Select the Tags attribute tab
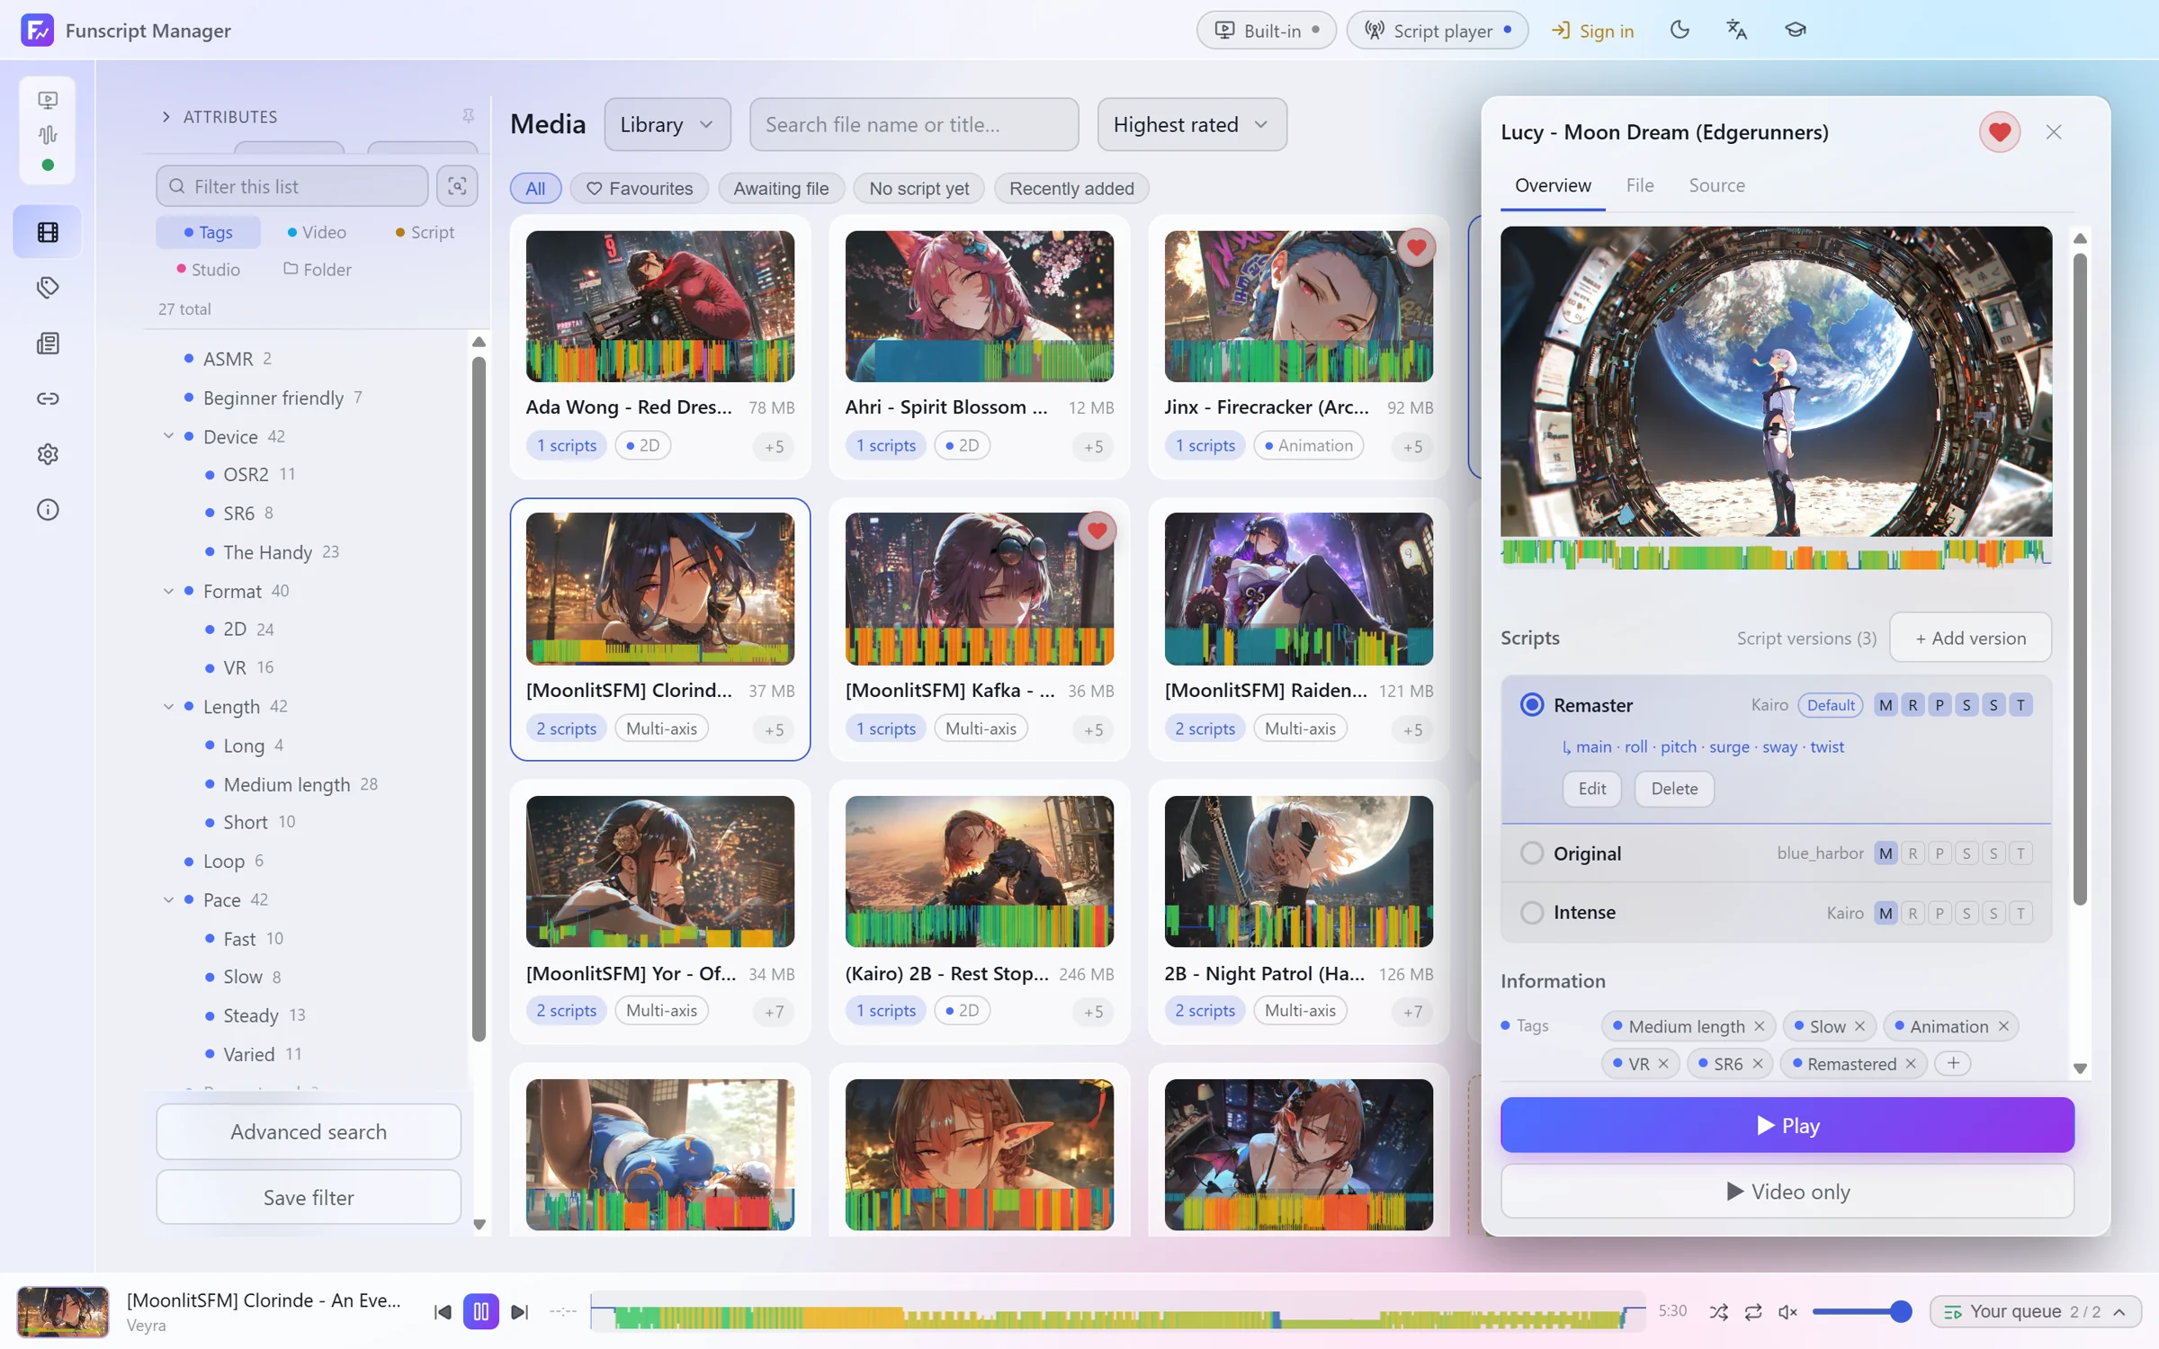 [x=208, y=232]
